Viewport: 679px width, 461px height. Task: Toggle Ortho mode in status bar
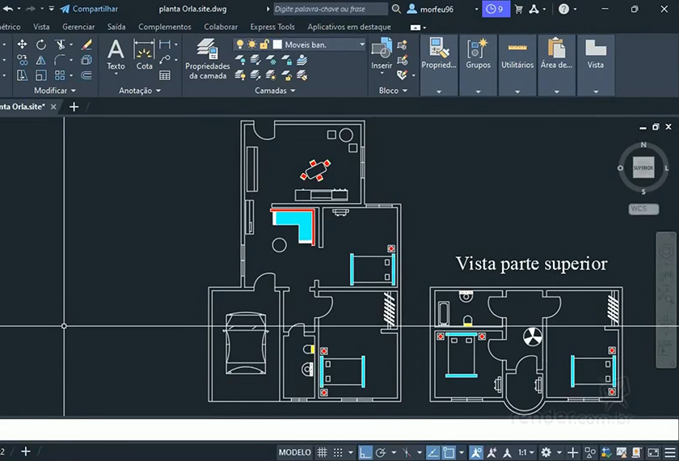click(x=365, y=452)
